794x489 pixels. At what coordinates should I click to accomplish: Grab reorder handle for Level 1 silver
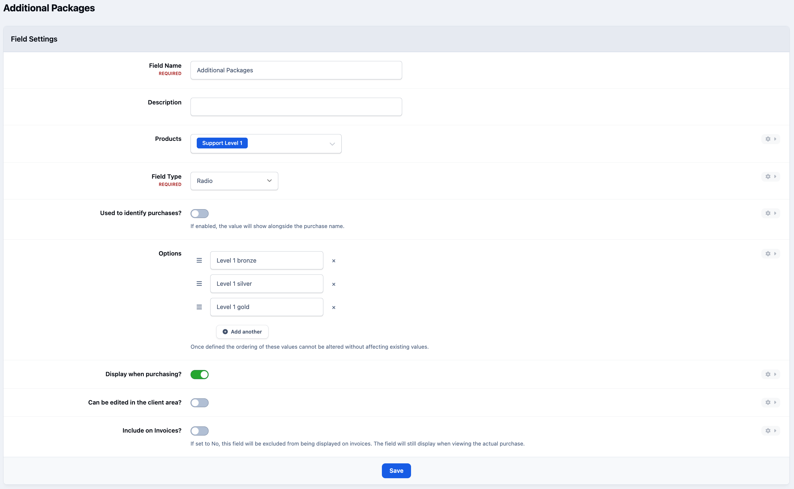[199, 284]
